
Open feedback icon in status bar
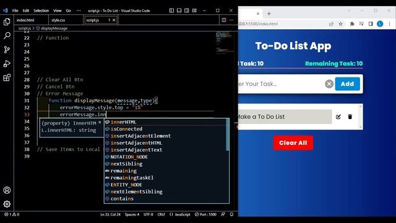[223, 214]
